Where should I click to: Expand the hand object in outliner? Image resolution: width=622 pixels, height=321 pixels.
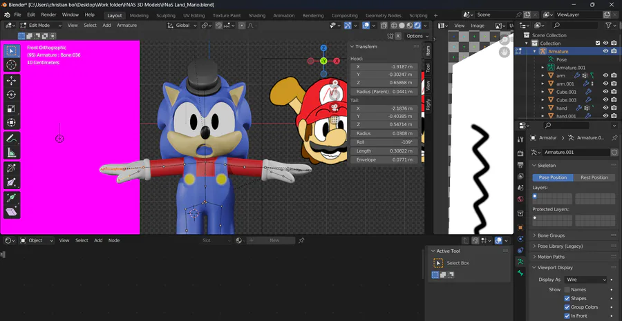(543, 108)
